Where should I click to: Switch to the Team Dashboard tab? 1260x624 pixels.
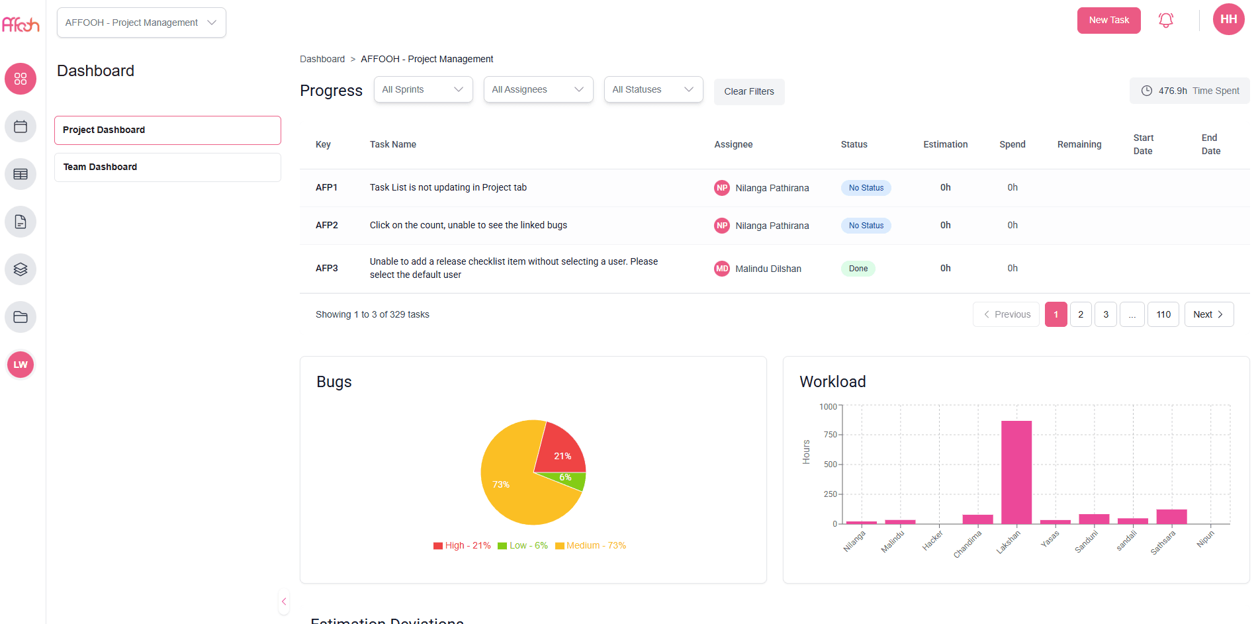(167, 167)
